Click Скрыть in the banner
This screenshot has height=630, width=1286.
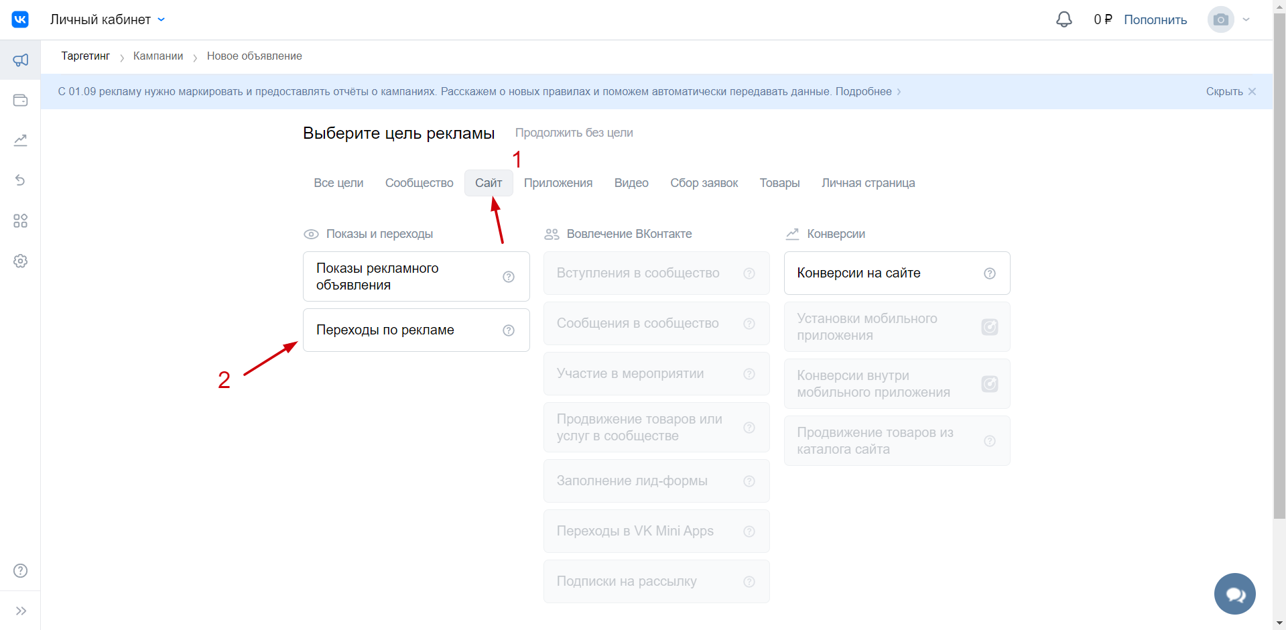(1224, 92)
